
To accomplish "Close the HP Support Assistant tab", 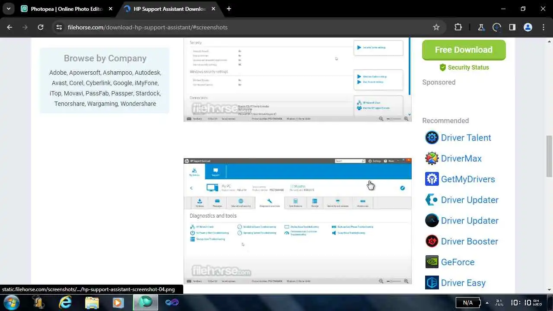I will 214,9.
